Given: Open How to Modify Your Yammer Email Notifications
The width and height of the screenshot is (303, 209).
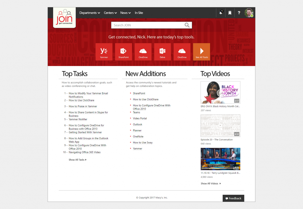Looking at the screenshot, I should pyautogui.click(x=88, y=95).
